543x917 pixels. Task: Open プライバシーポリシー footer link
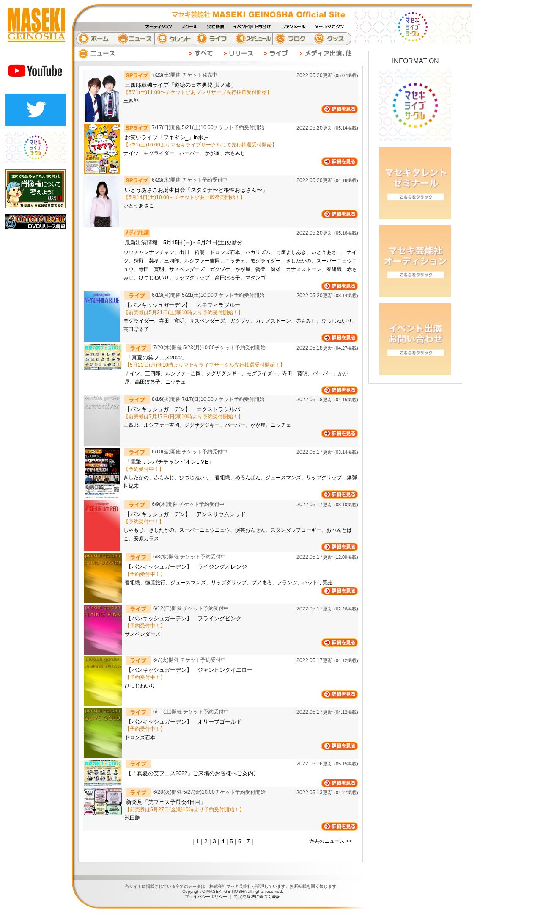click(x=206, y=897)
